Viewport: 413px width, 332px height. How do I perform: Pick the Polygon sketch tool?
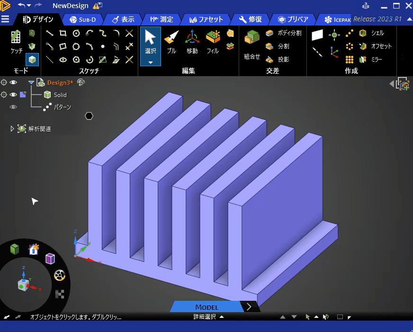tap(76, 60)
